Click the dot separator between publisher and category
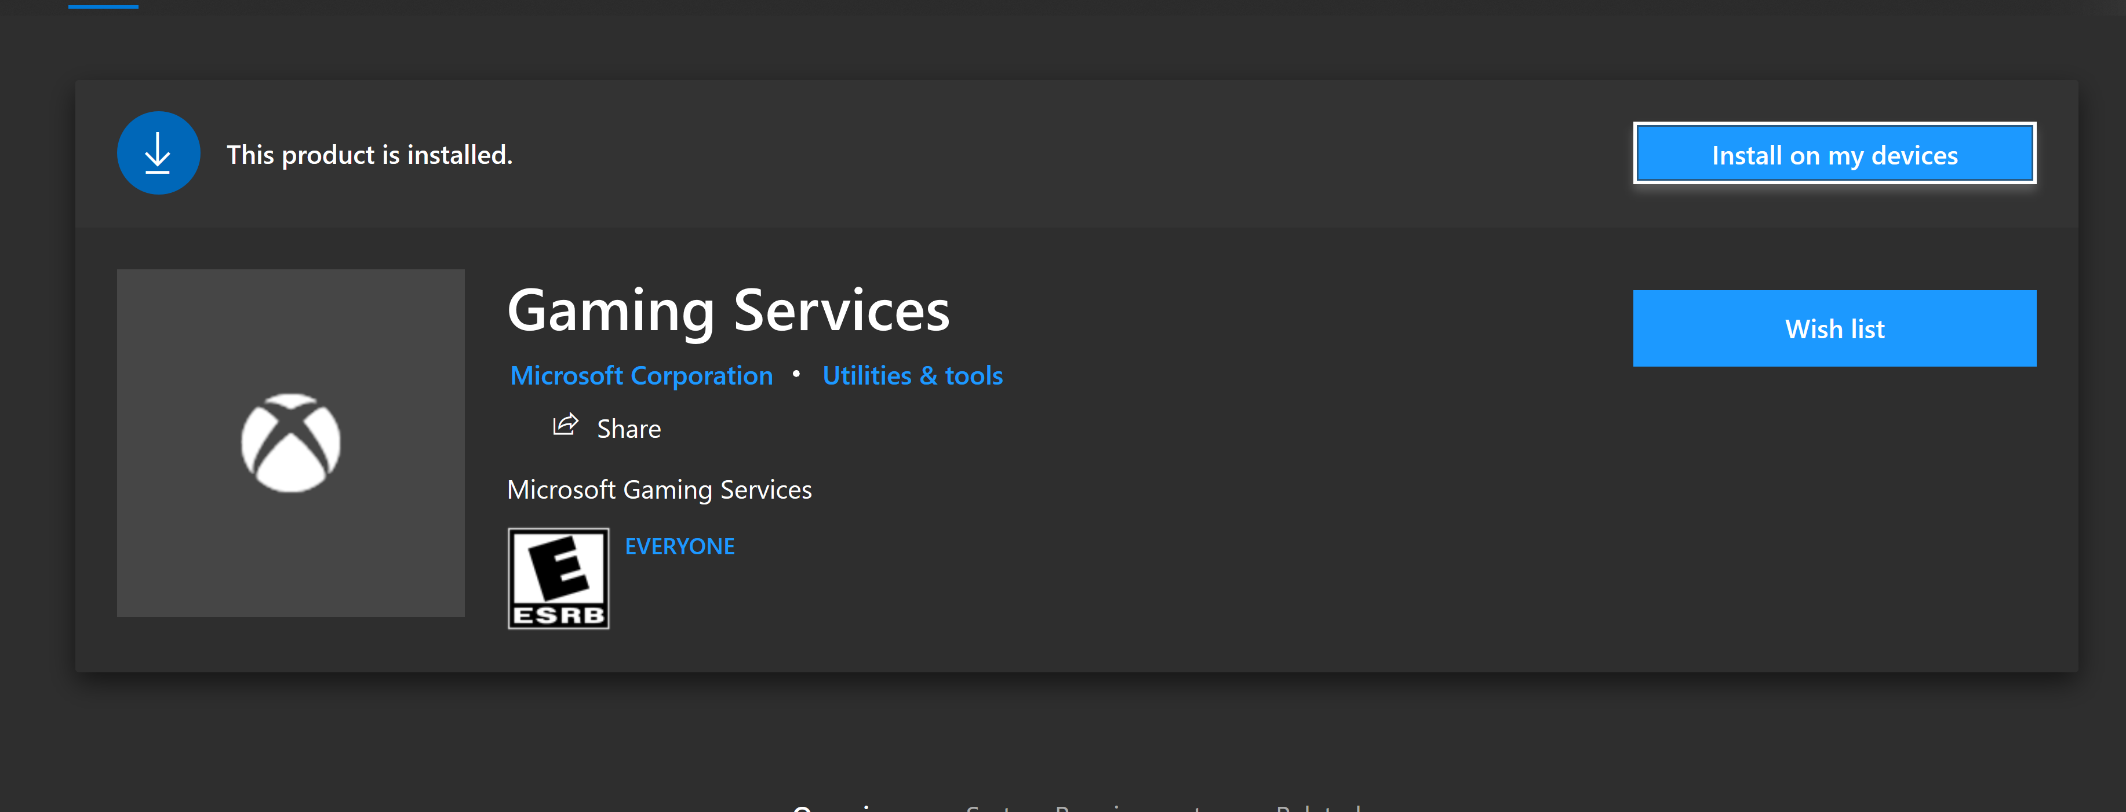Viewport: 2126px width, 812px height. click(x=796, y=374)
